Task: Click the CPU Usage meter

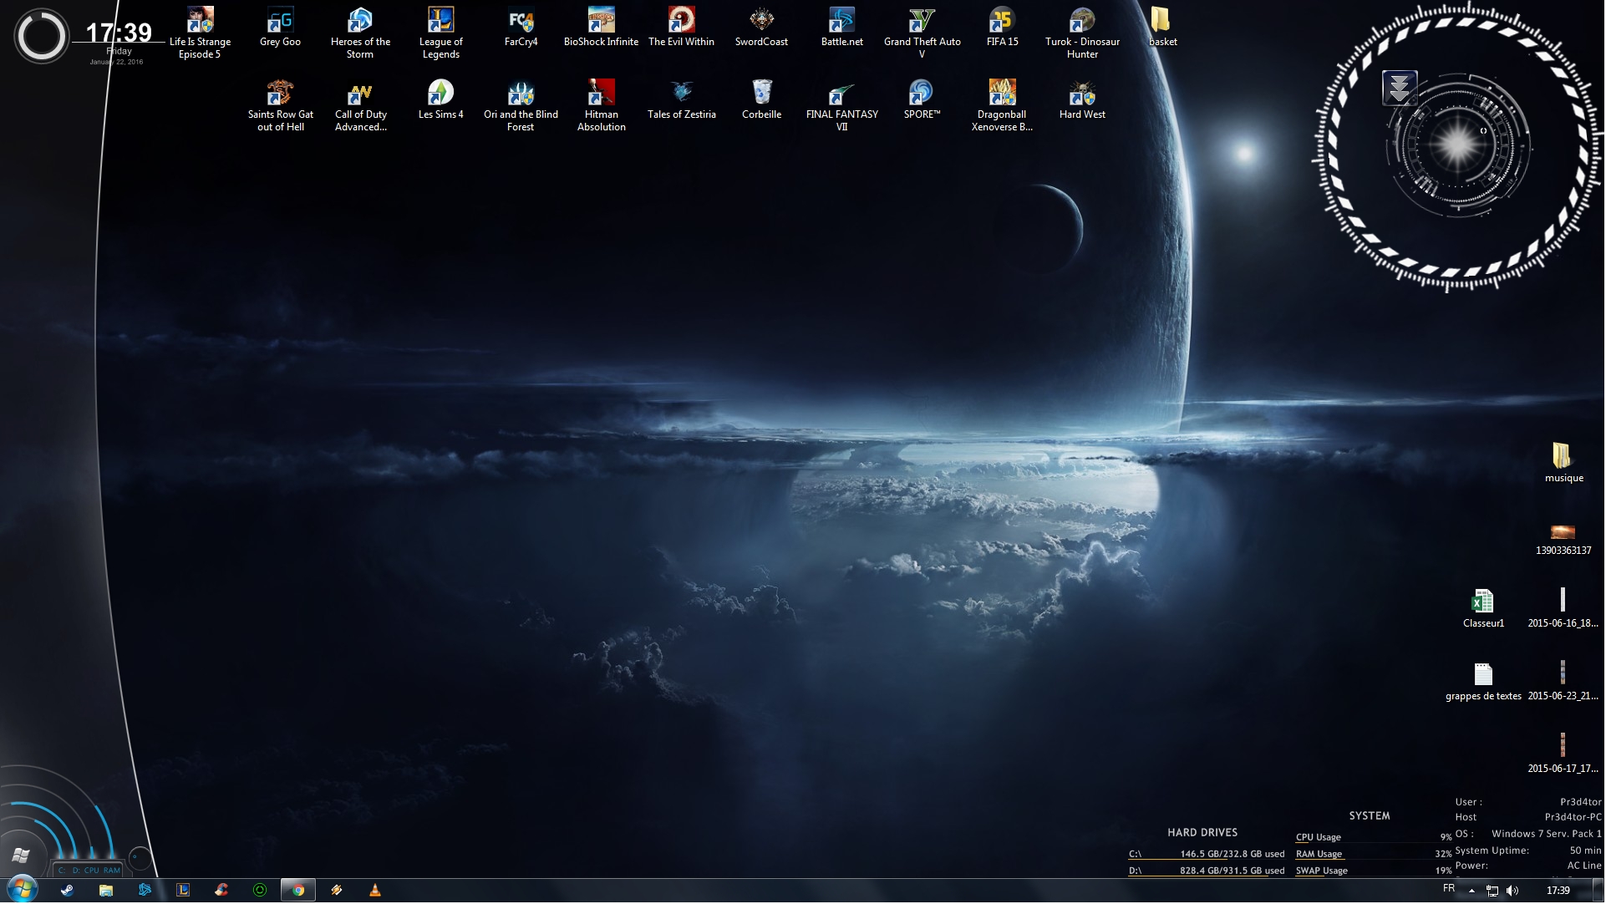Action: click(x=1375, y=838)
